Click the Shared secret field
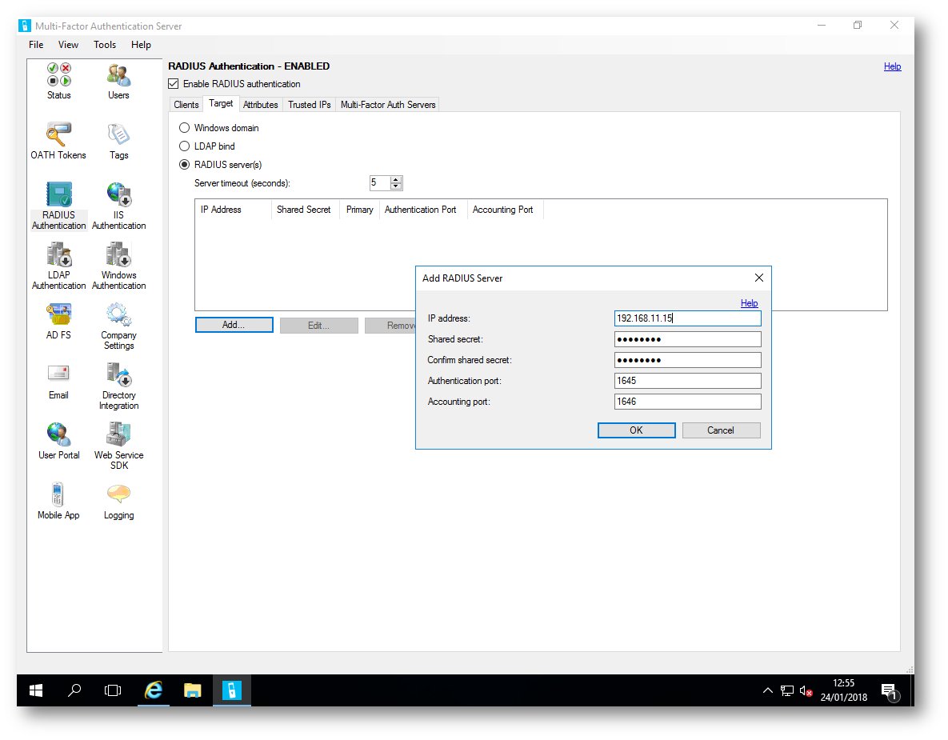This screenshot has width=948, height=740. click(x=688, y=339)
